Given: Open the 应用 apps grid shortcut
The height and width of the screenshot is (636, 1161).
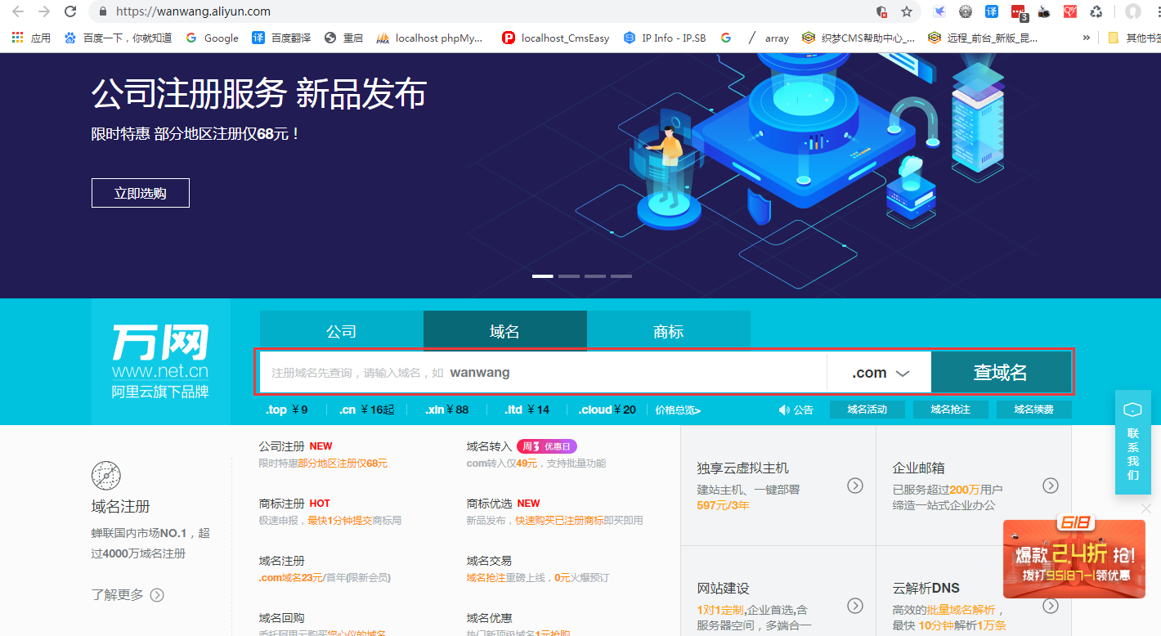Looking at the screenshot, I should tap(31, 38).
